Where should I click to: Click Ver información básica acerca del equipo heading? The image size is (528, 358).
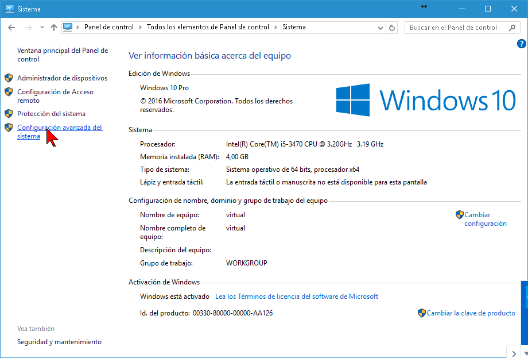click(x=210, y=56)
